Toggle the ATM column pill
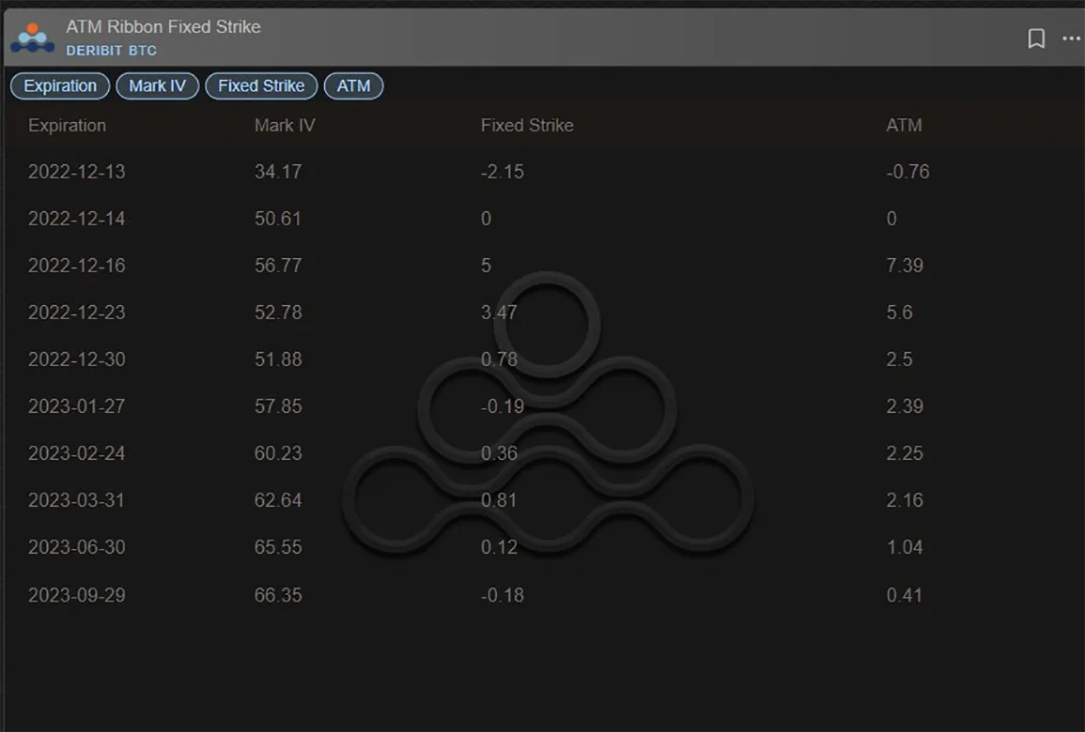Screen dimensions: 1085x732 (x=353, y=85)
